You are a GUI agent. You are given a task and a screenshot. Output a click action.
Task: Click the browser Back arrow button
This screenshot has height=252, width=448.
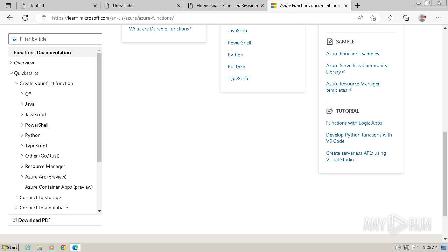[x=10, y=18]
